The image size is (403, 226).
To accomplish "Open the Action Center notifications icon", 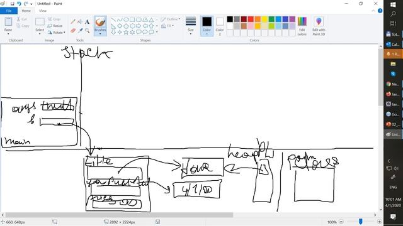I will pos(393,217).
